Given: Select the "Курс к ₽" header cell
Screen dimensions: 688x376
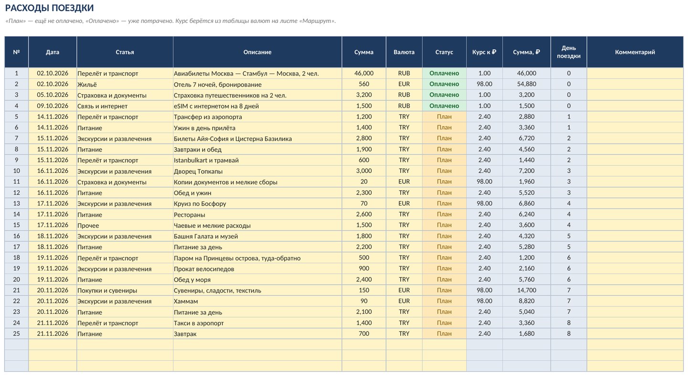Looking at the screenshot, I should 484,52.
